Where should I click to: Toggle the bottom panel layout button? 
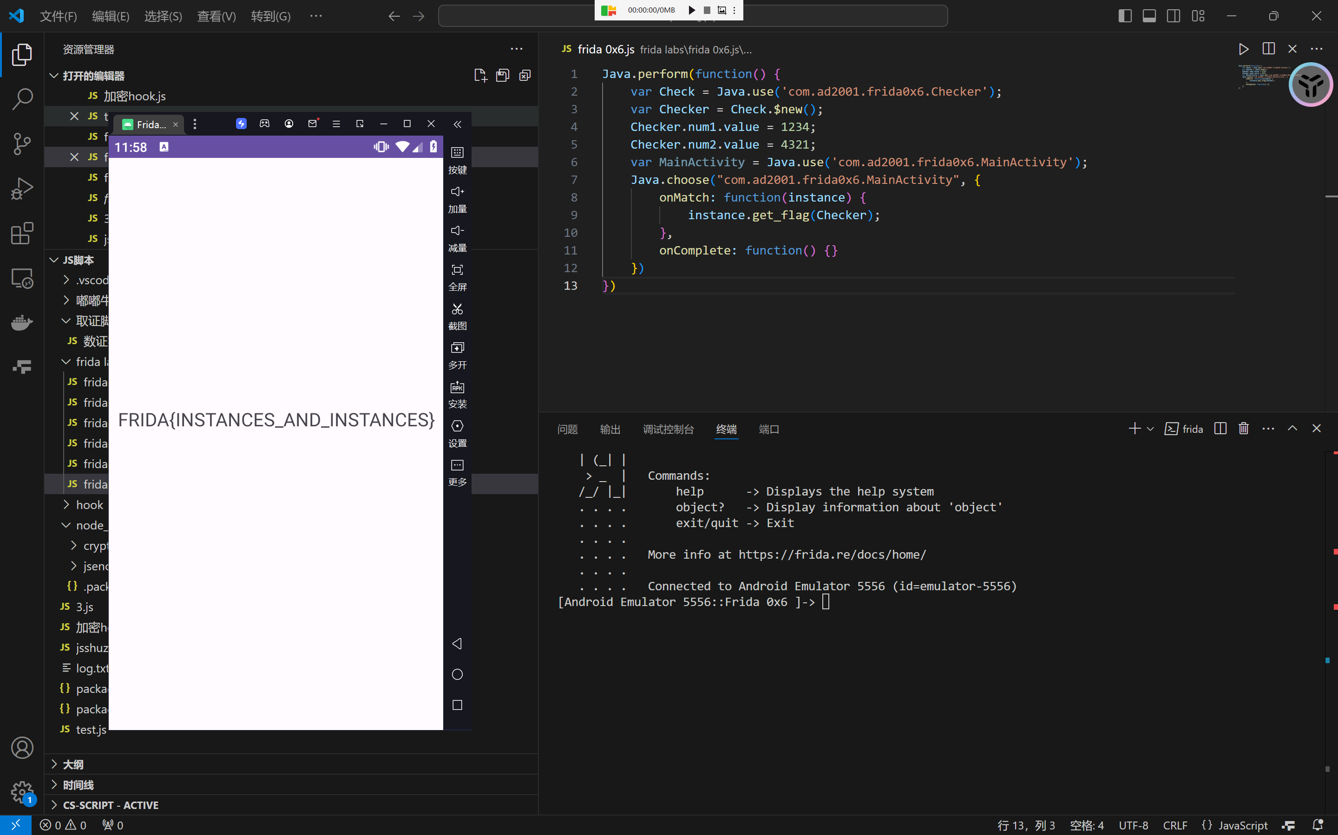point(1149,16)
